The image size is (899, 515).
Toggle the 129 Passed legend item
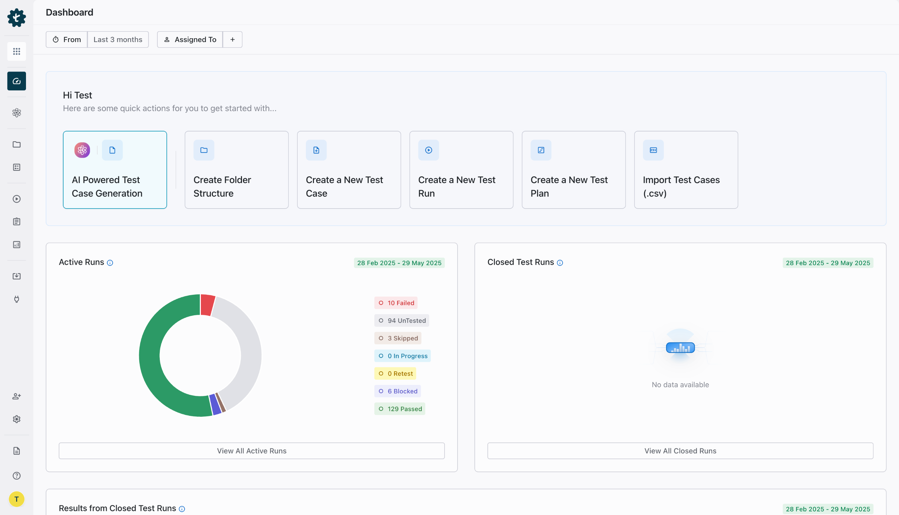pyautogui.click(x=400, y=409)
